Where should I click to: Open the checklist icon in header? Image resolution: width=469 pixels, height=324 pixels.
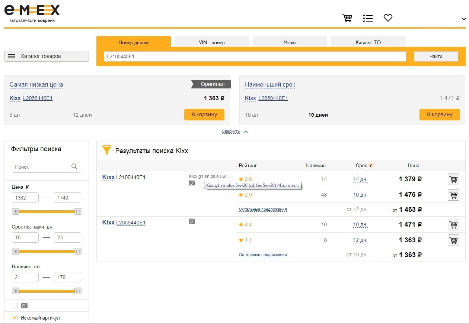(368, 18)
